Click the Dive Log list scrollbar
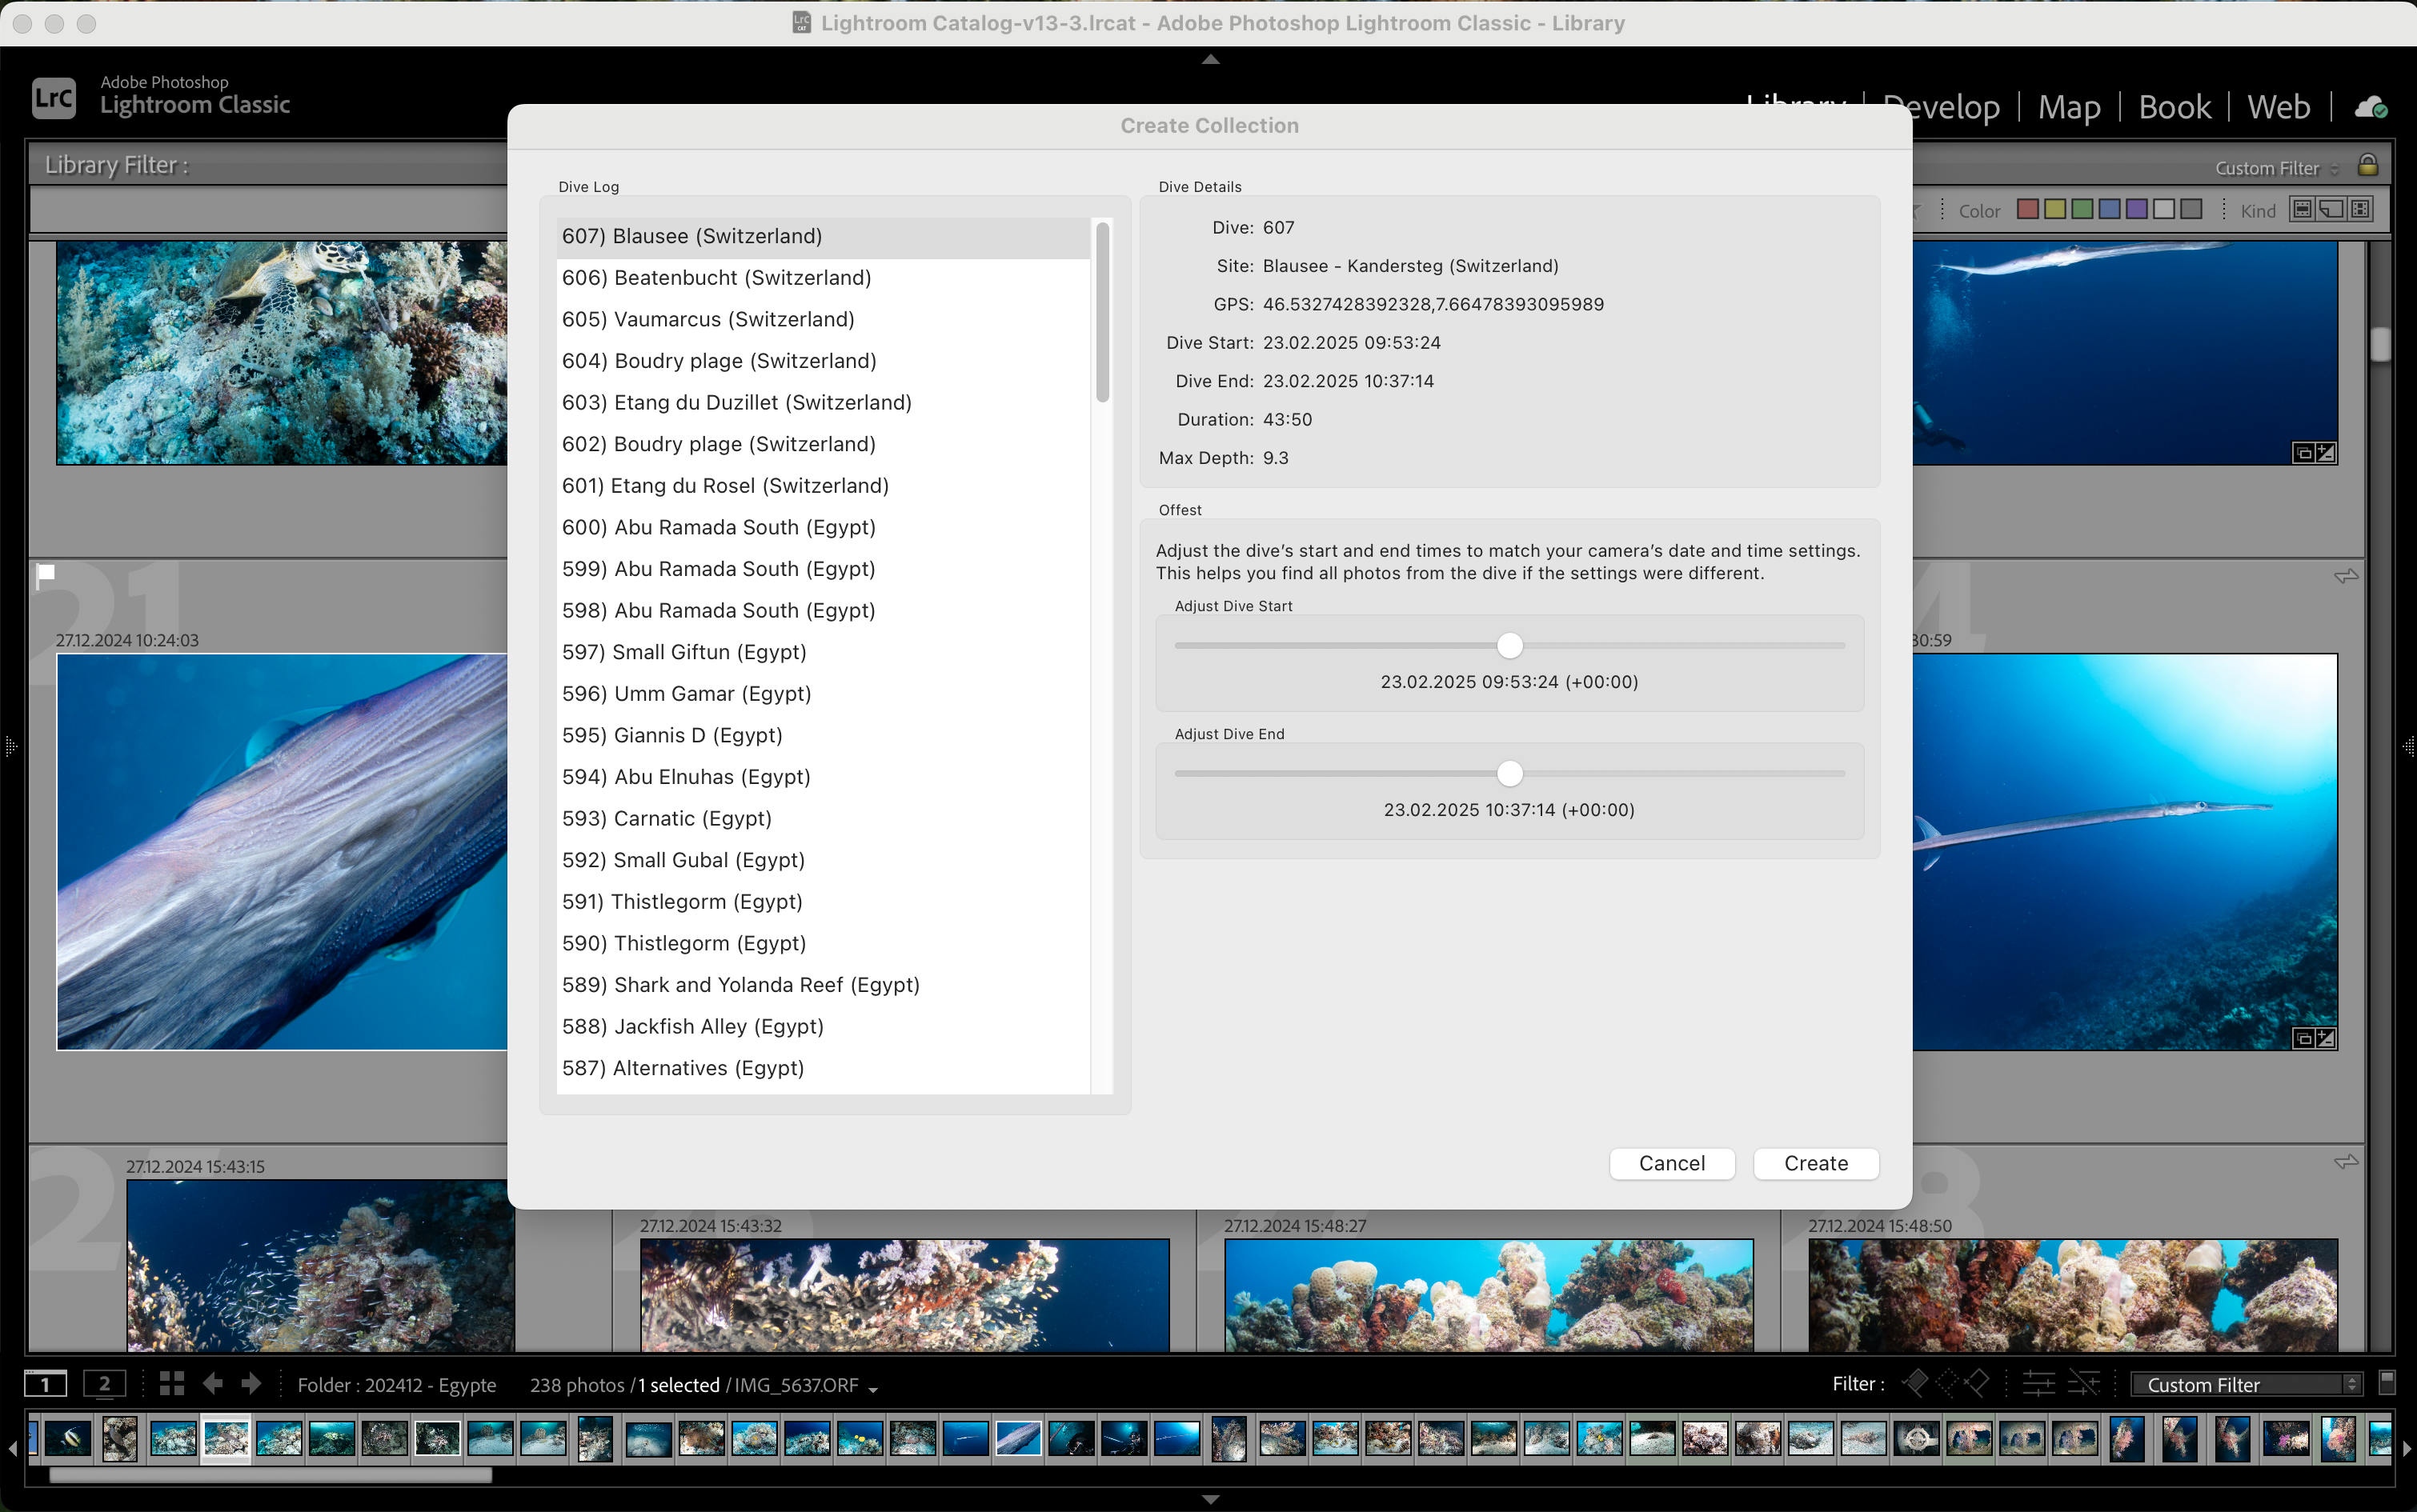The height and width of the screenshot is (1512, 2417). tap(1103, 312)
